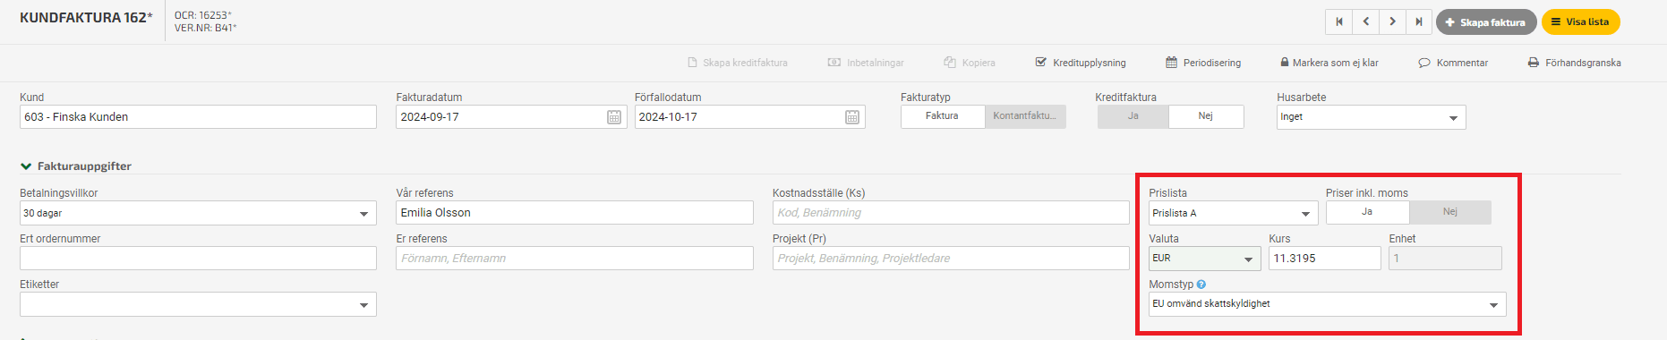Open the Fakturadatum calendar picker
The image size is (1667, 340).
pos(614,117)
